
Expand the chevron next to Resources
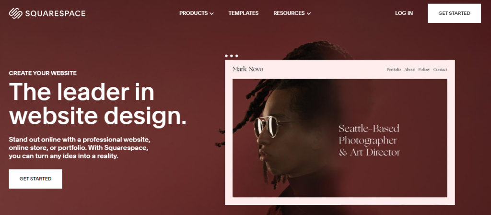point(309,13)
